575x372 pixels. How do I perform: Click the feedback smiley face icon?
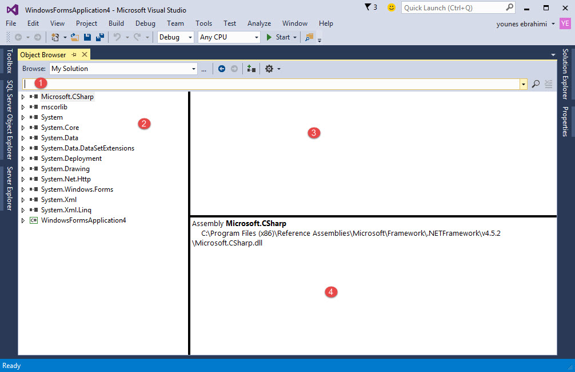click(391, 7)
